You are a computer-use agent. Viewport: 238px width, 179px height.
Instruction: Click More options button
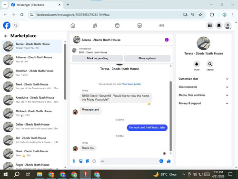[x=147, y=58]
